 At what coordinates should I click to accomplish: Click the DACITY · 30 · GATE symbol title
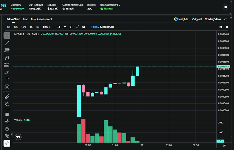27,34
